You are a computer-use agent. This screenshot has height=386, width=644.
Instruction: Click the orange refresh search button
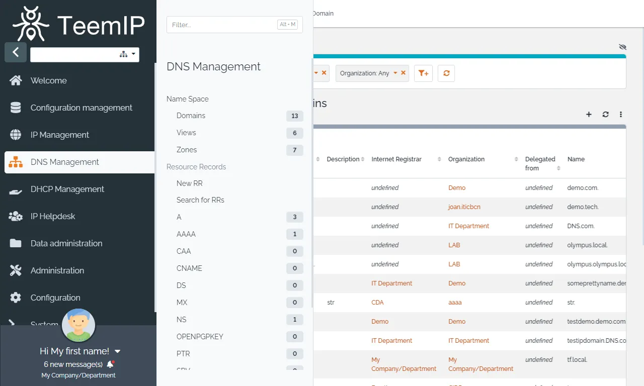point(446,73)
